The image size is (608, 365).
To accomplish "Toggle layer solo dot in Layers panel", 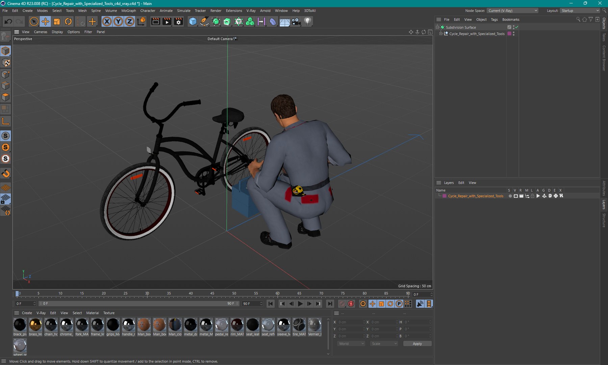I will (x=510, y=196).
